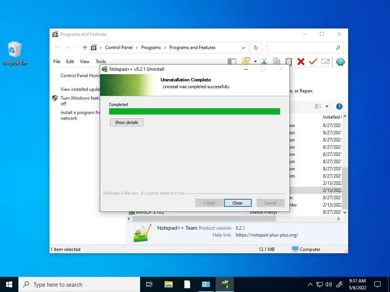Click the horizontal scrollbar left arrow
Image resolution: width=390 pixels, height=292 pixels.
coord(129,219)
